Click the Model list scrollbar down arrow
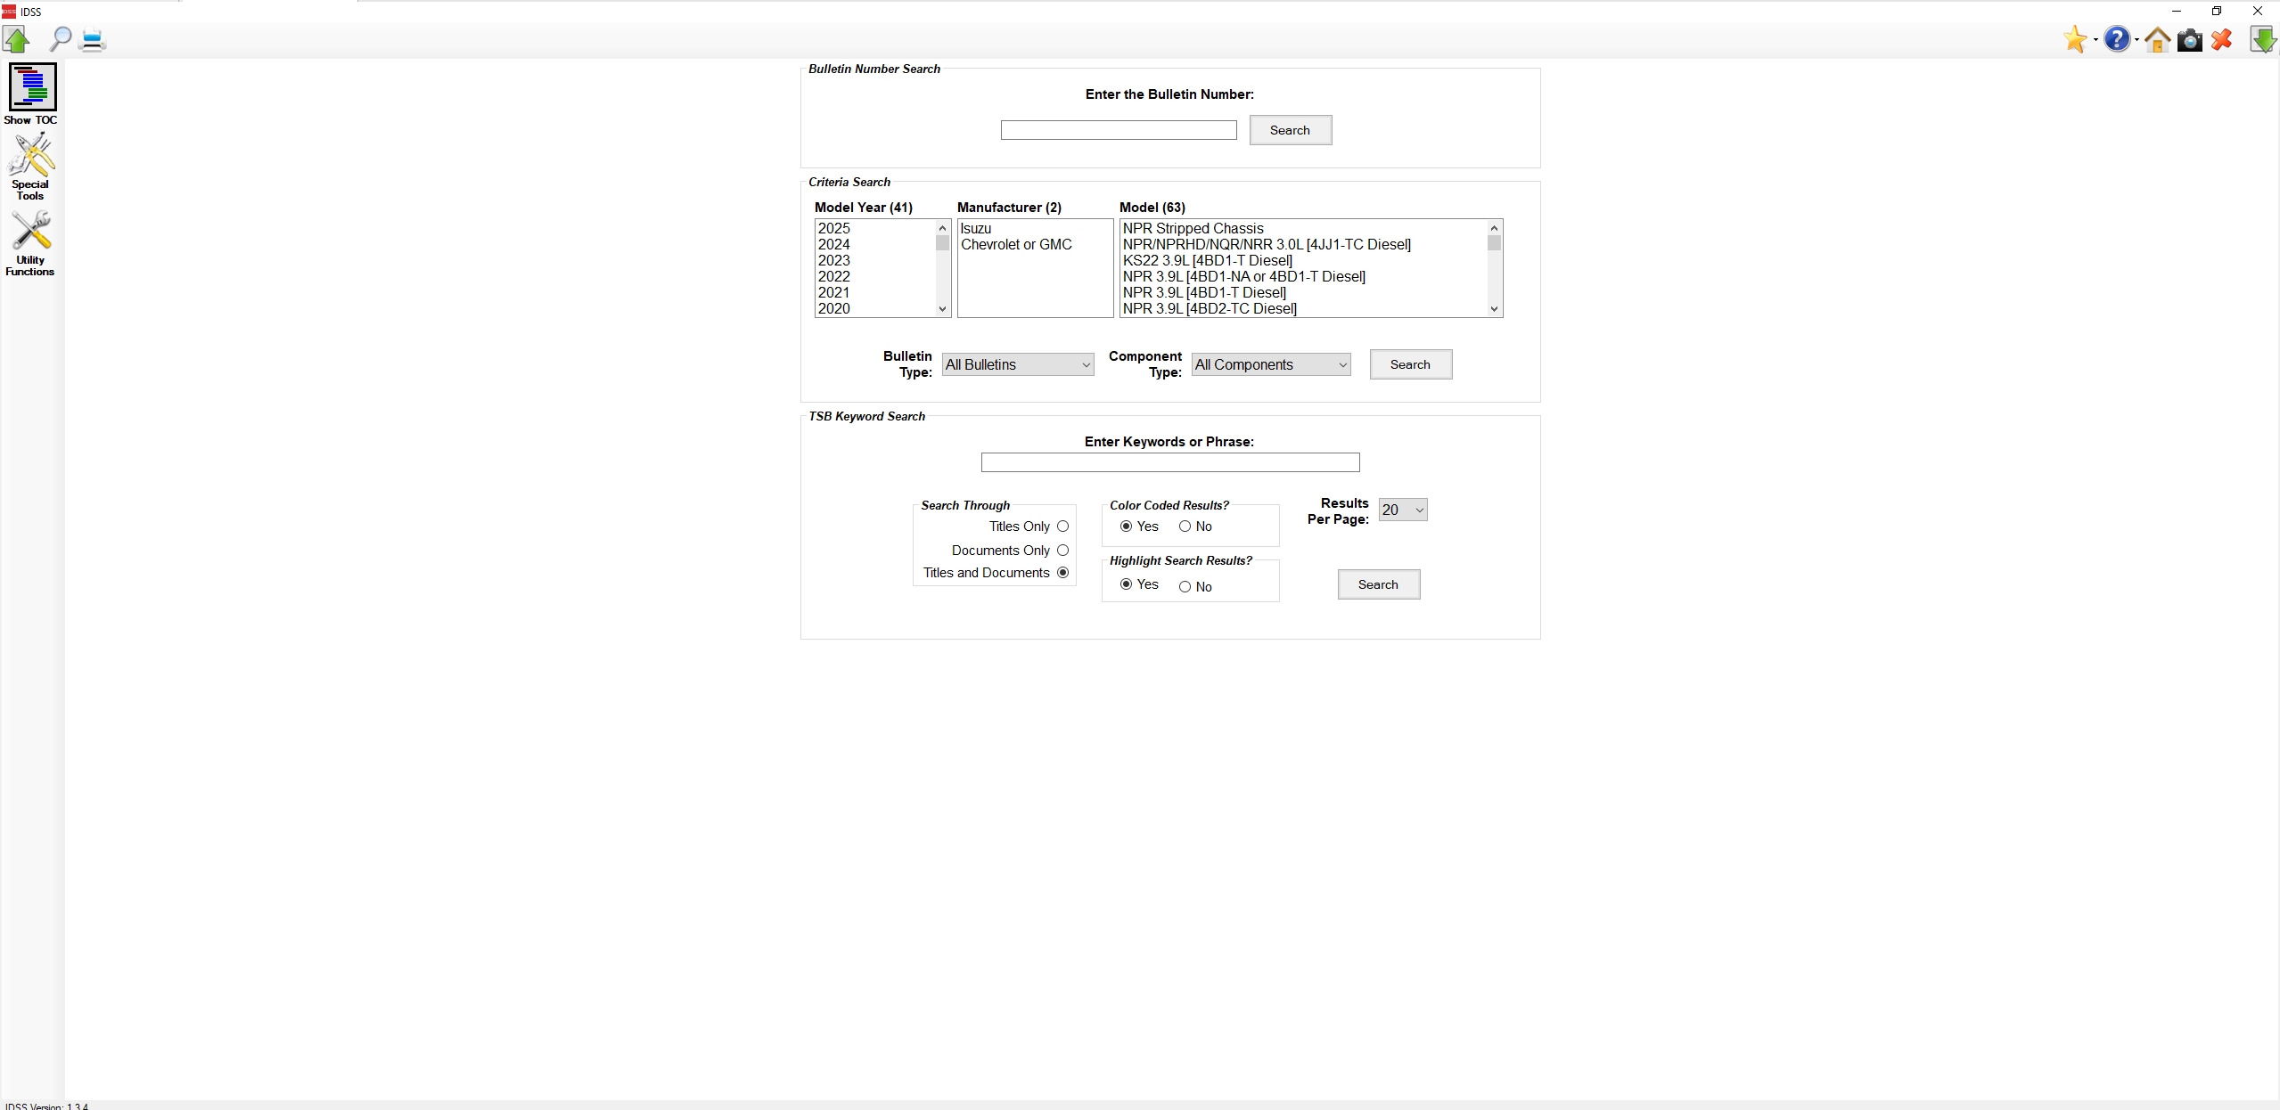The height and width of the screenshot is (1110, 2280). [x=1495, y=309]
